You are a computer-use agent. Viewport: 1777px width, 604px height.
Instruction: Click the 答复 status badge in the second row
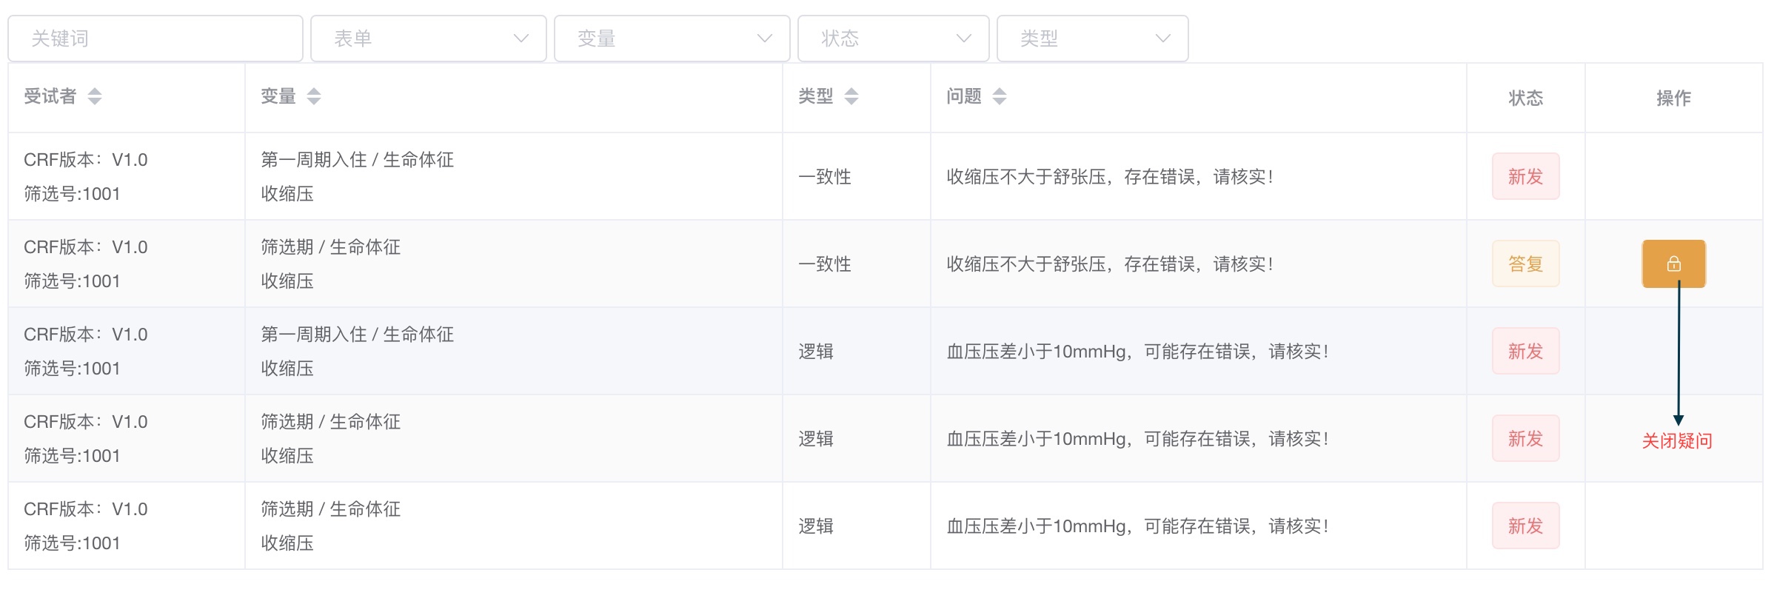(1526, 264)
